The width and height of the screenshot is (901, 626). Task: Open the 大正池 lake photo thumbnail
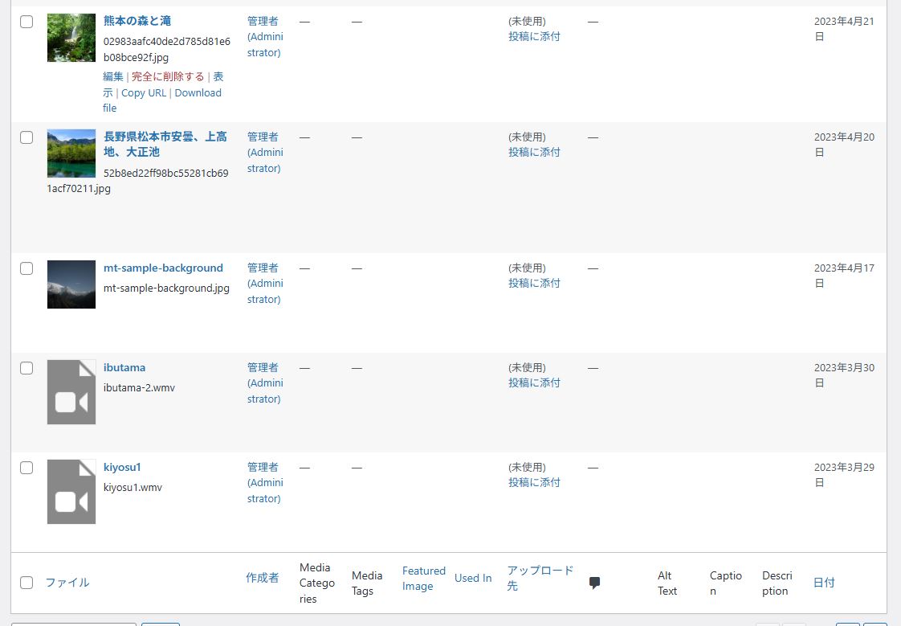pyautogui.click(x=71, y=153)
